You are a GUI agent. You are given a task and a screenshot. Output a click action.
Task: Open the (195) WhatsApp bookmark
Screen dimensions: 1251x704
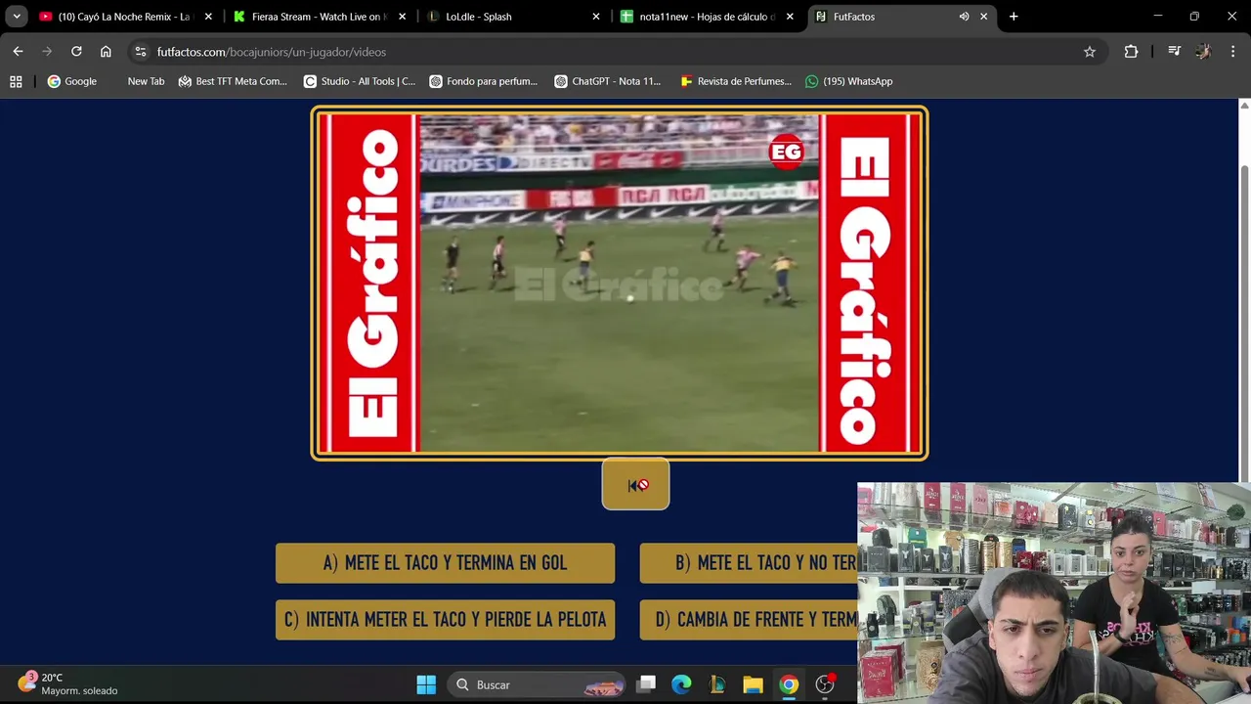click(x=849, y=81)
